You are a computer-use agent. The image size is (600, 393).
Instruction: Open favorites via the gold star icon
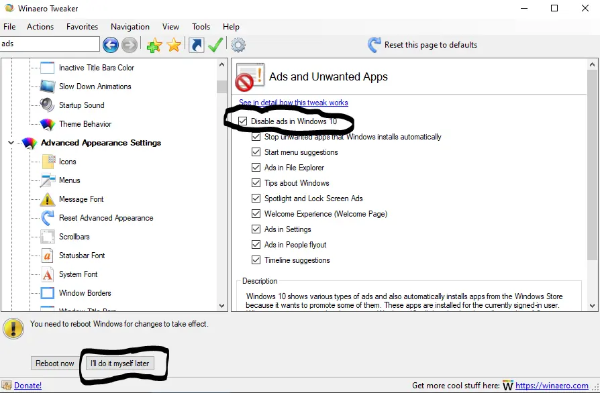point(174,45)
